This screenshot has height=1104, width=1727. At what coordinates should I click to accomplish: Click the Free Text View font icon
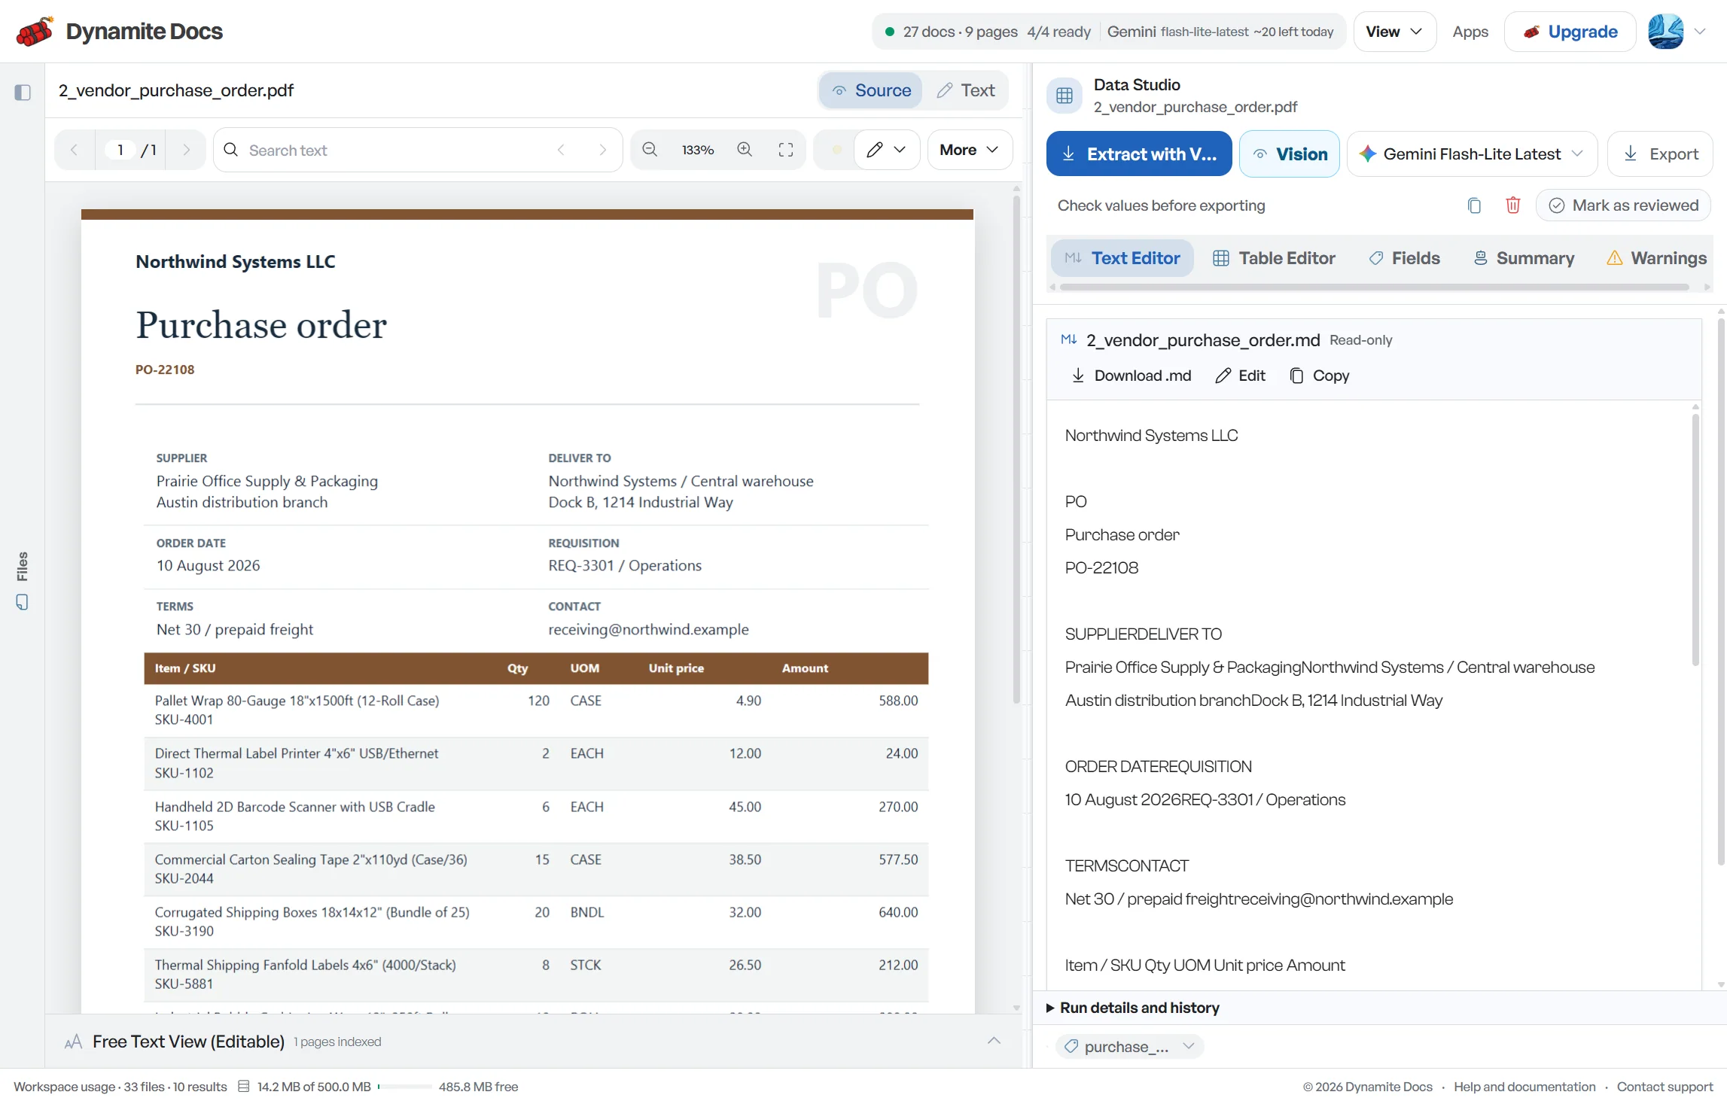73,1042
